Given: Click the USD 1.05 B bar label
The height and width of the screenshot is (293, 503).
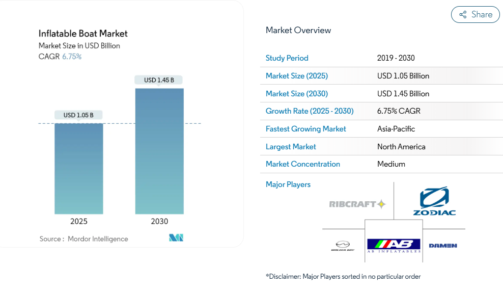Looking at the screenshot, I should (78, 115).
